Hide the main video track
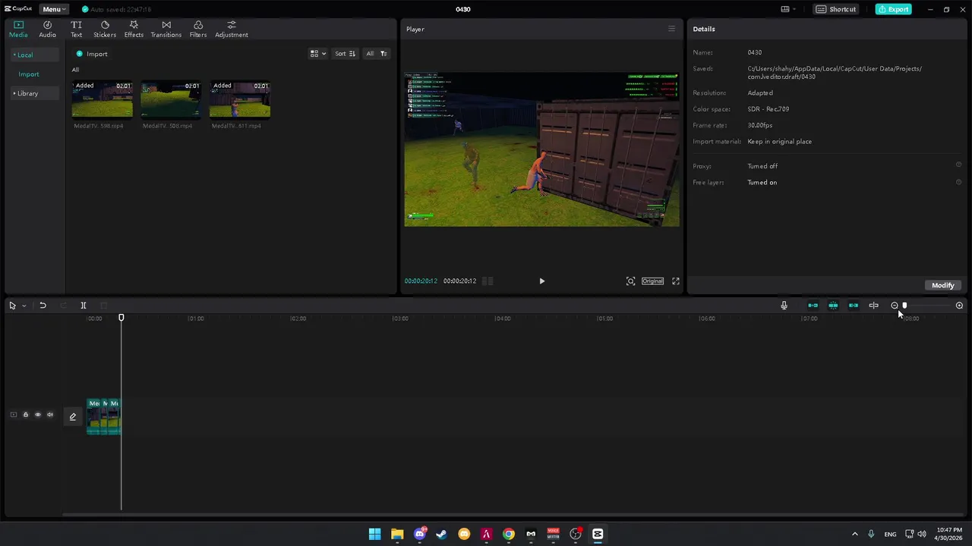The width and height of the screenshot is (972, 546). coord(38,415)
